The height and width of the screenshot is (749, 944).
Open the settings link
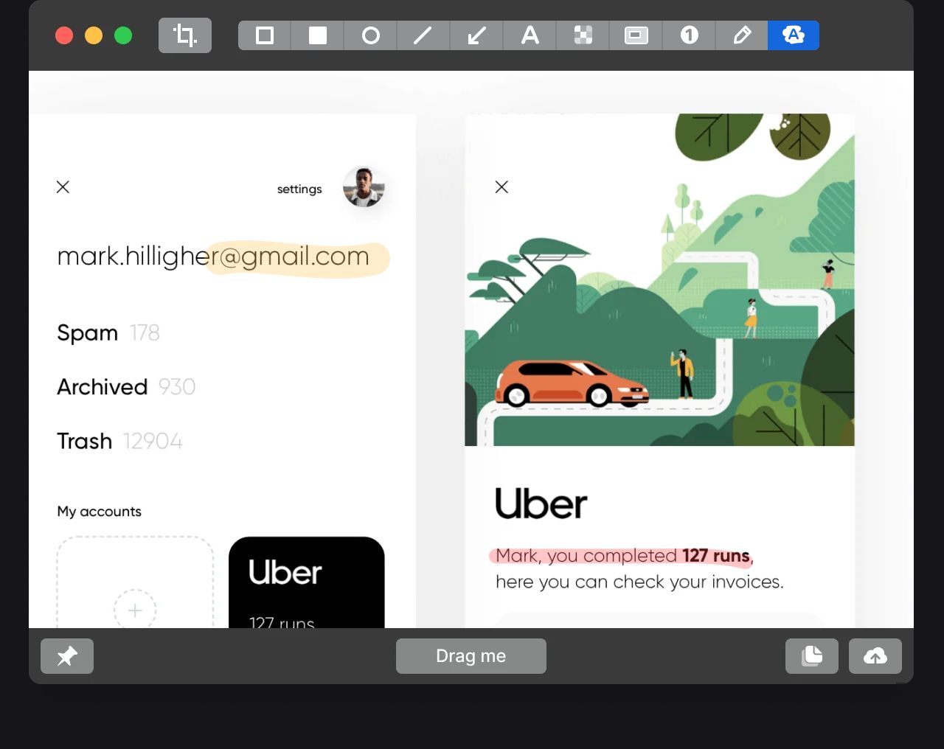click(x=299, y=189)
